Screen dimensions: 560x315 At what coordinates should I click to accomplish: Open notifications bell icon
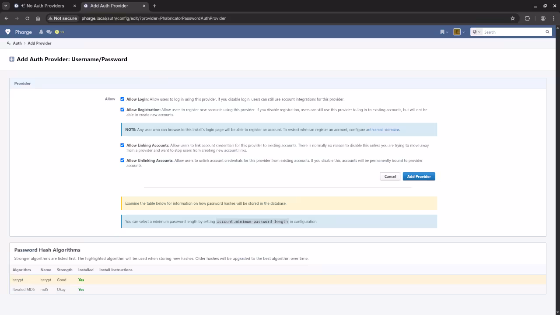(x=41, y=32)
